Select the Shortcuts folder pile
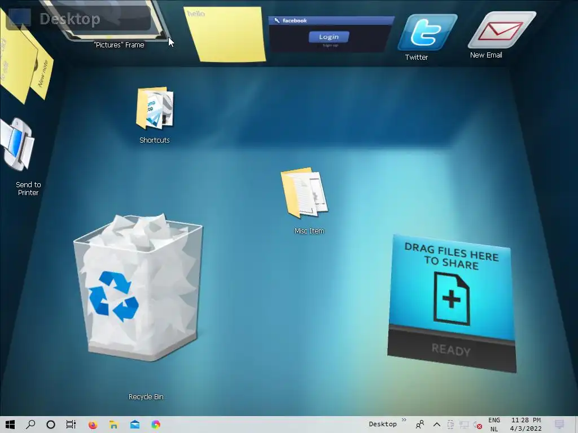Screen dimensions: 578x433 (155, 108)
